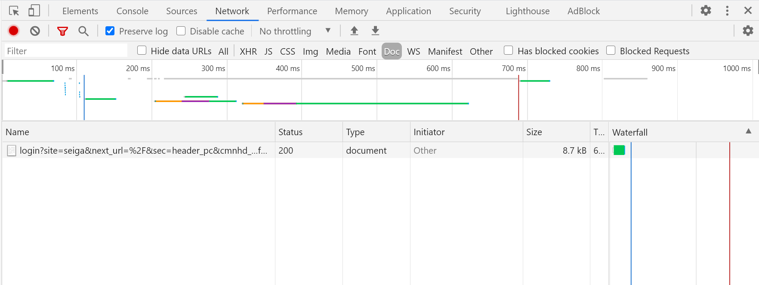The width and height of the screenshot is (759, 285).
Task: Open network settings gear icon
Action: [748, 31]
